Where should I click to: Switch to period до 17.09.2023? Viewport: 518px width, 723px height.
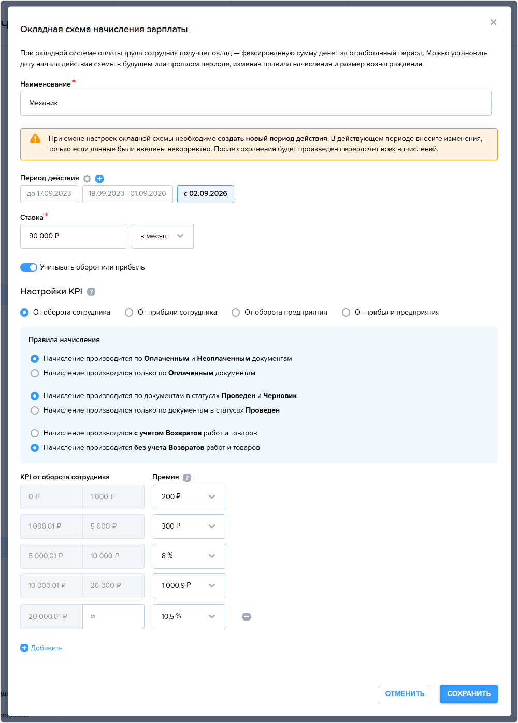pyautogui.click(x=49, y=194)
